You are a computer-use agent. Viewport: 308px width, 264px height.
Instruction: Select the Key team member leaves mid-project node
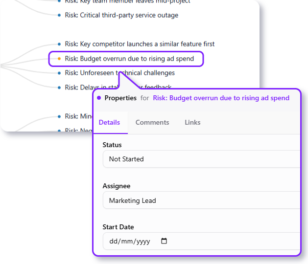tap(127, 2)
